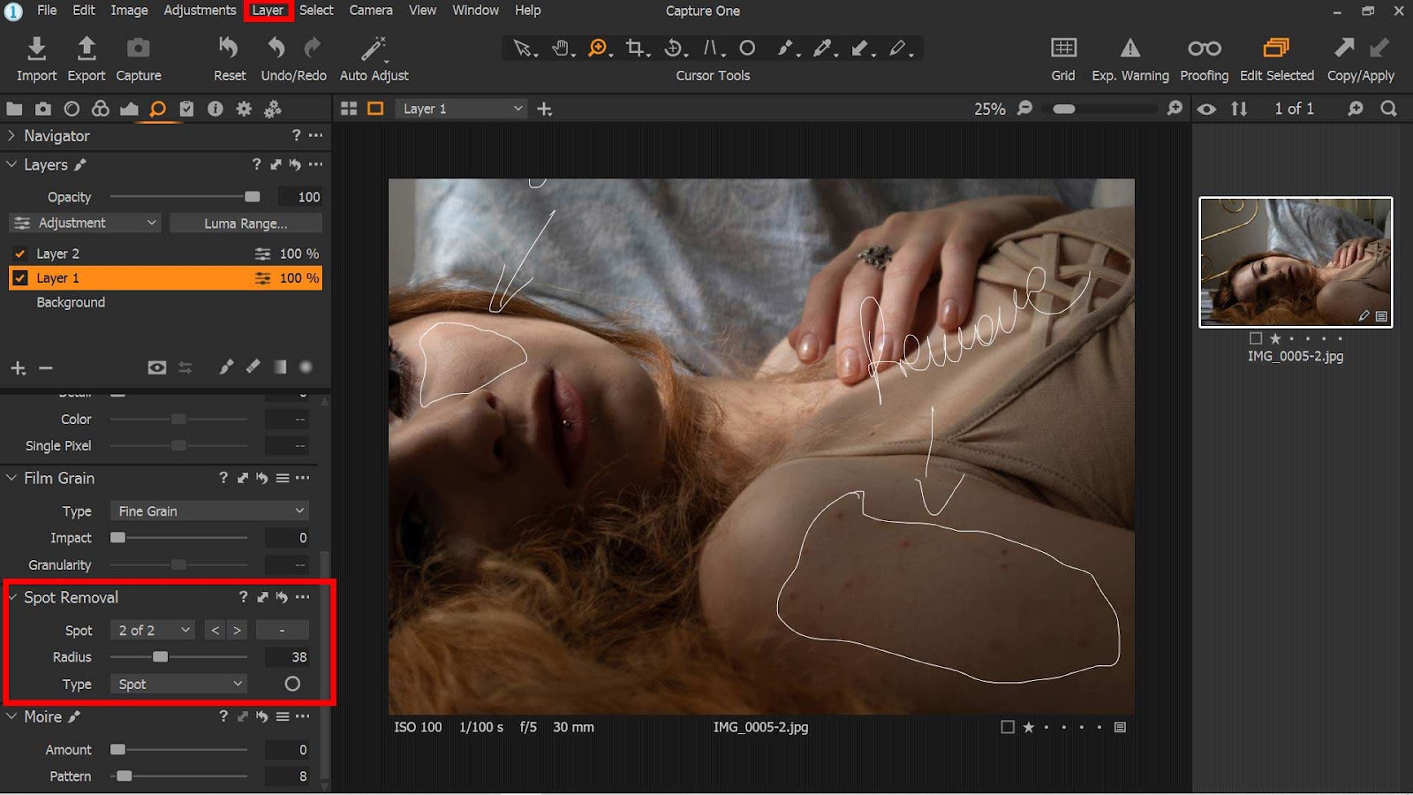Open the Adjustments menu
Viewport: 1413px width, 795px height.
200,11
